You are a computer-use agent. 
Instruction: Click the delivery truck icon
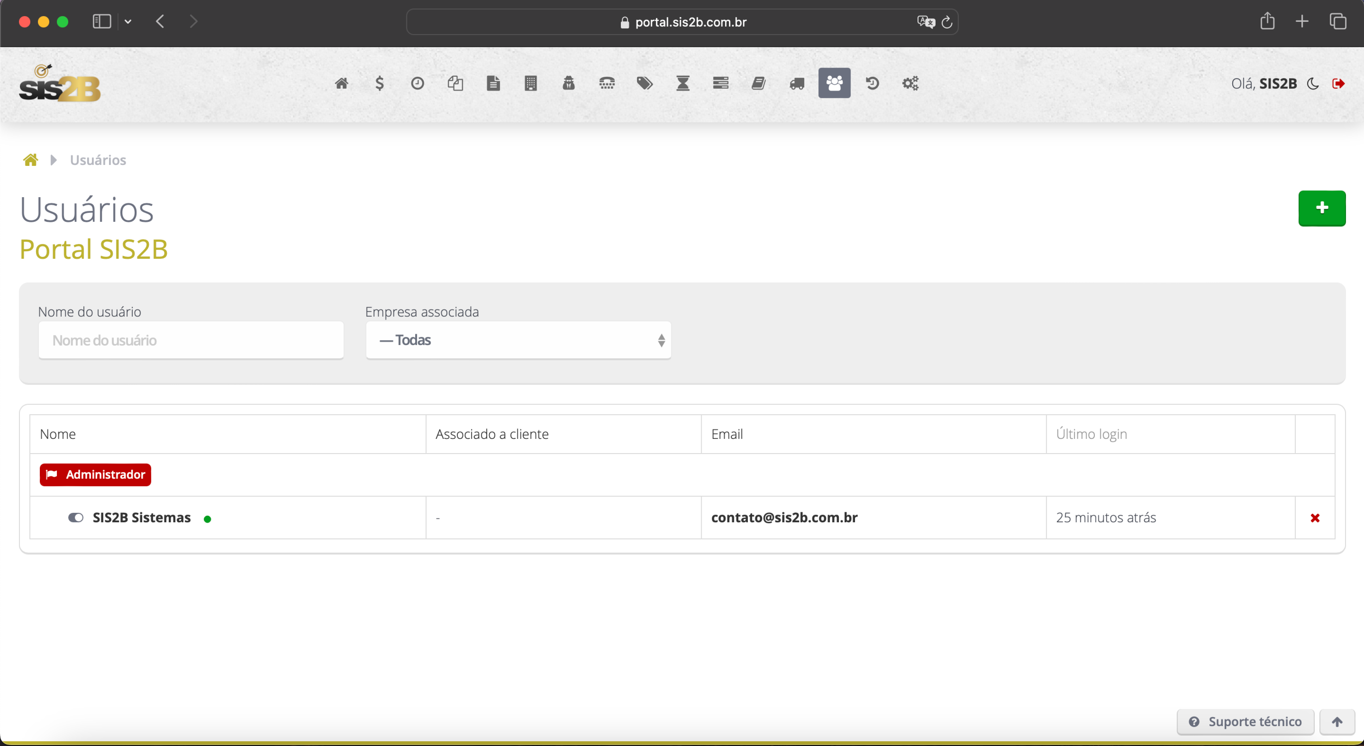point(797,84)
